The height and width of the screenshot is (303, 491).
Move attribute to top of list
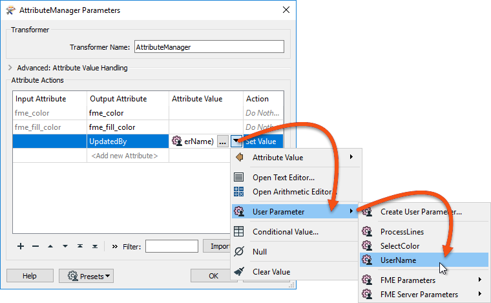tap(80, 246)
